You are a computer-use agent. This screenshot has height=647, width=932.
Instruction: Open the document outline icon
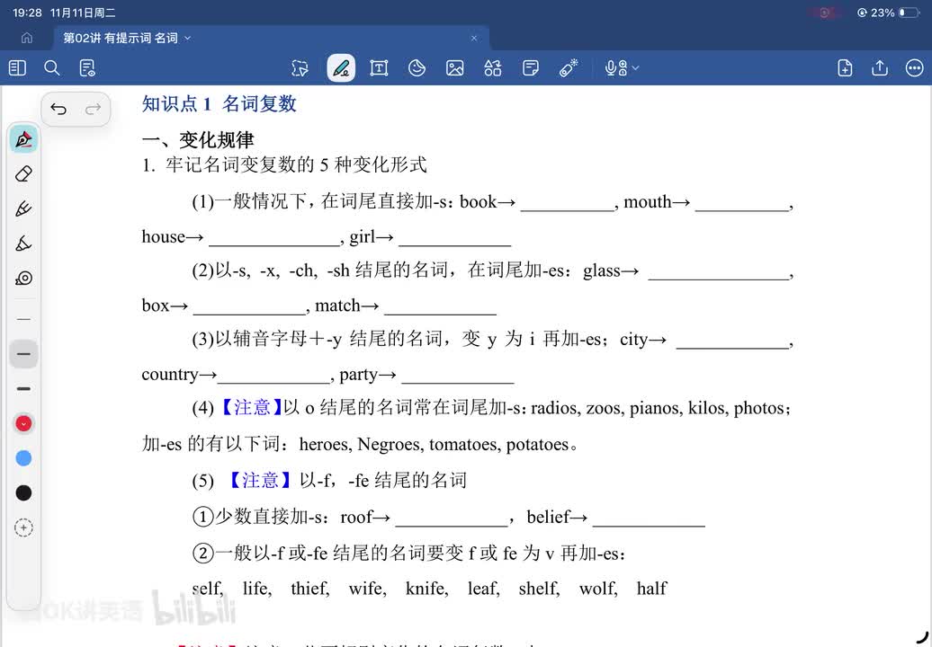86,68
